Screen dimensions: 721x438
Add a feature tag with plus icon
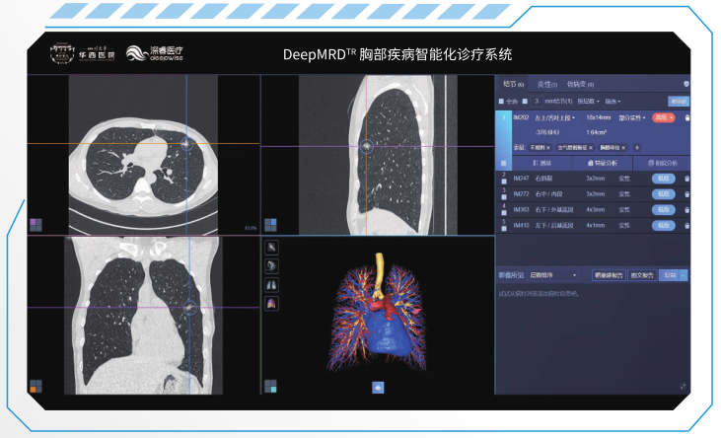point(637,148)
